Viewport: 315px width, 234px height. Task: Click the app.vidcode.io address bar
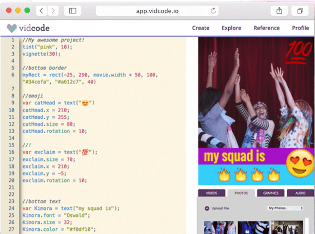[156, 10]
